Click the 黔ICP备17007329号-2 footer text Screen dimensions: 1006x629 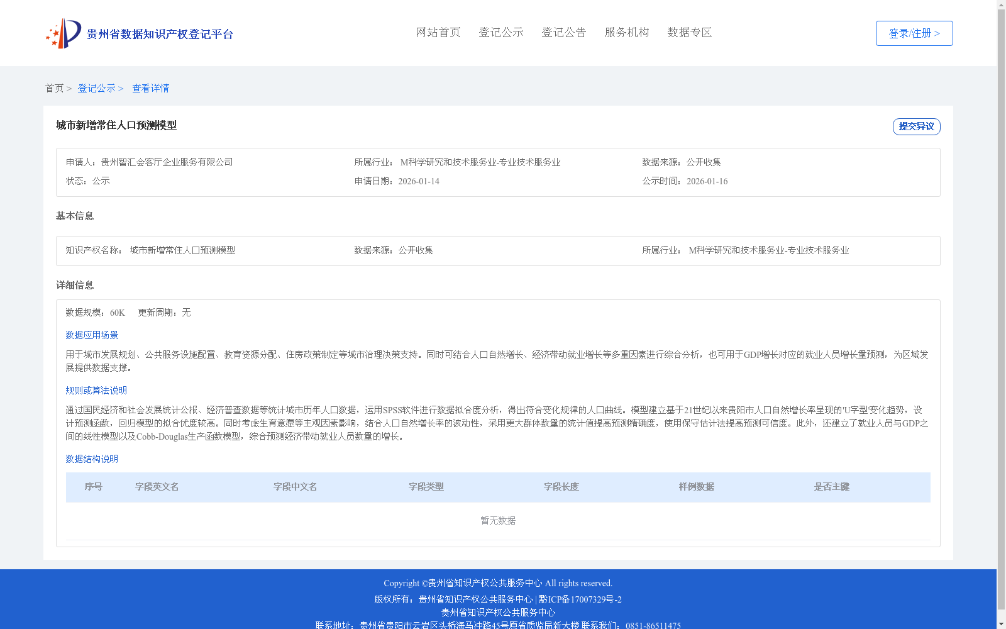(x=580, y=599)
